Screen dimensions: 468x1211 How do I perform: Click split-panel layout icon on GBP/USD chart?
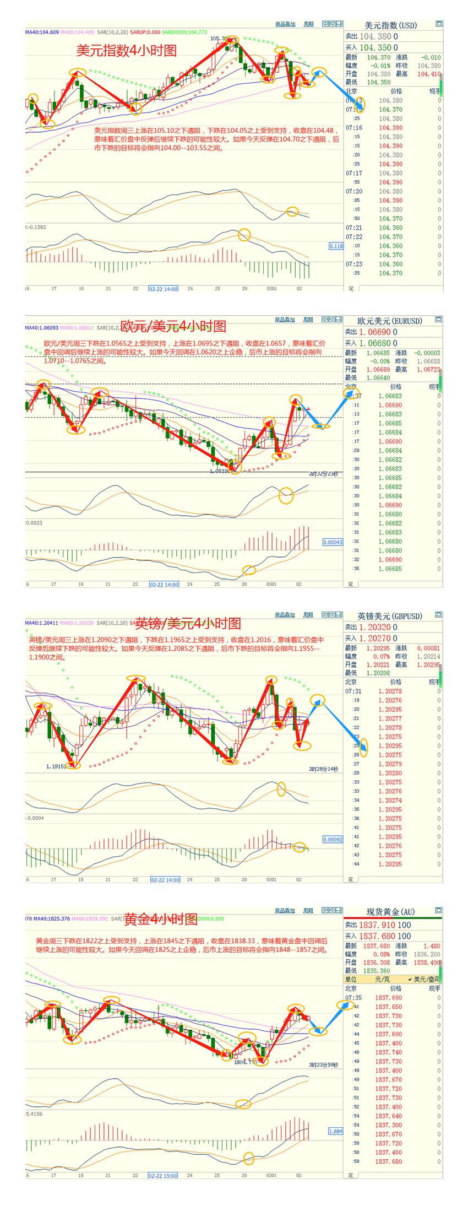coord(339,614)
